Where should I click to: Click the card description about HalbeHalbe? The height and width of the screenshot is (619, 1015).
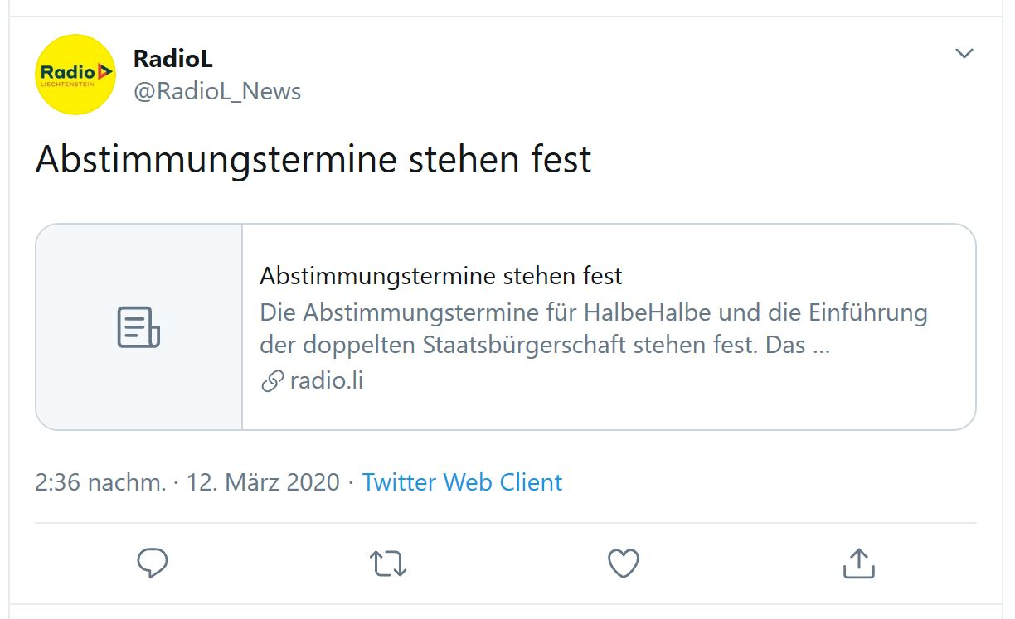click(x=594, y=313)
